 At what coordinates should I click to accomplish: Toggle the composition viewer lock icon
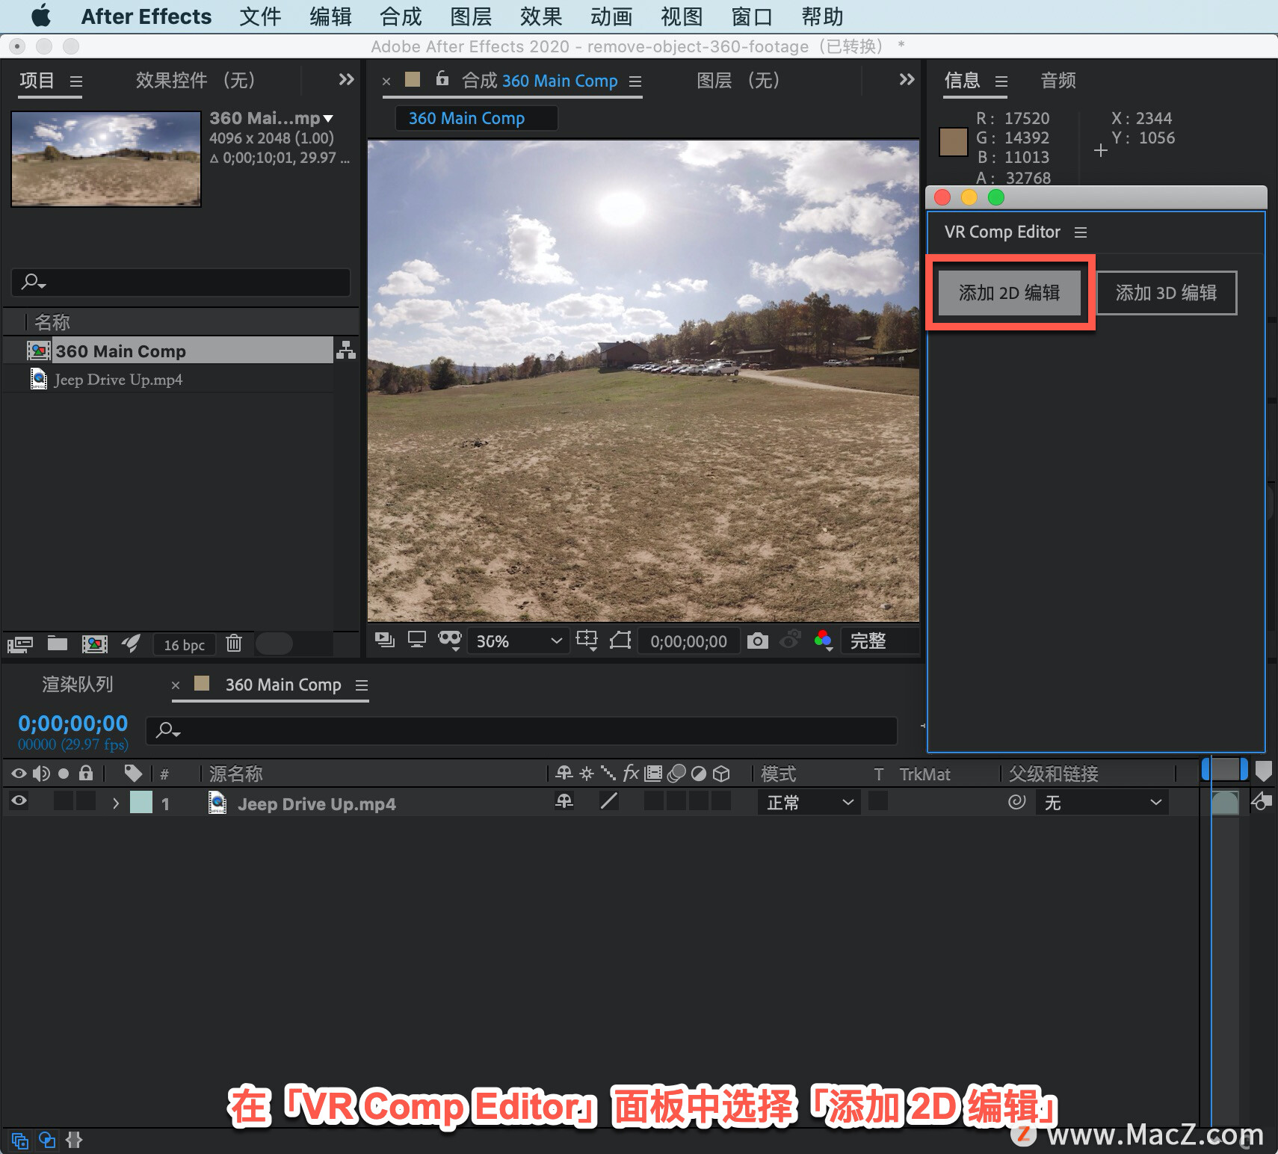[x=442, y=78]
